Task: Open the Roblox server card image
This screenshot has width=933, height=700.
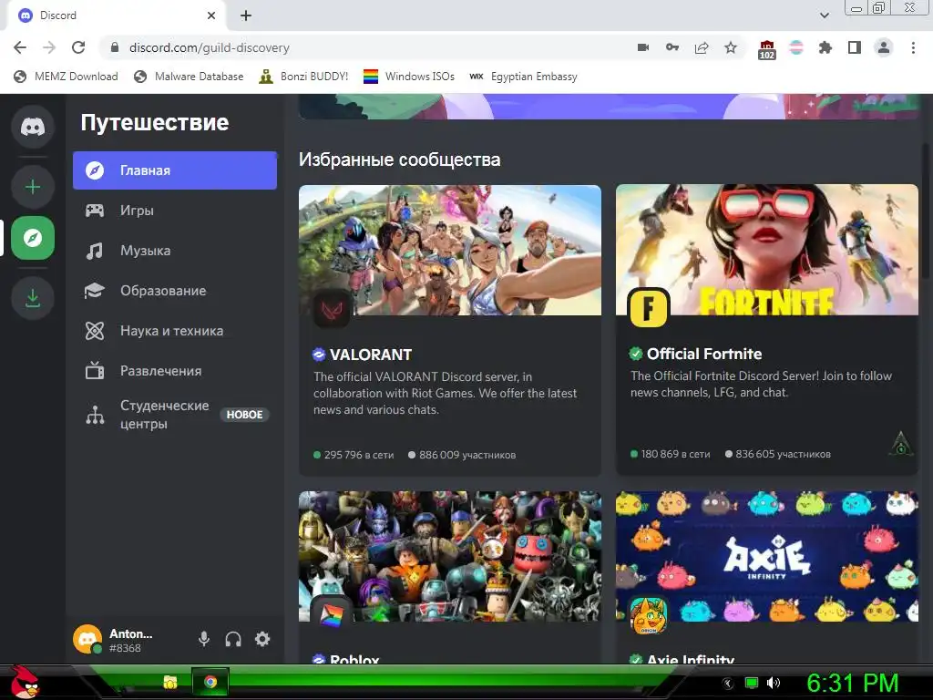Action: click(450, 556)
